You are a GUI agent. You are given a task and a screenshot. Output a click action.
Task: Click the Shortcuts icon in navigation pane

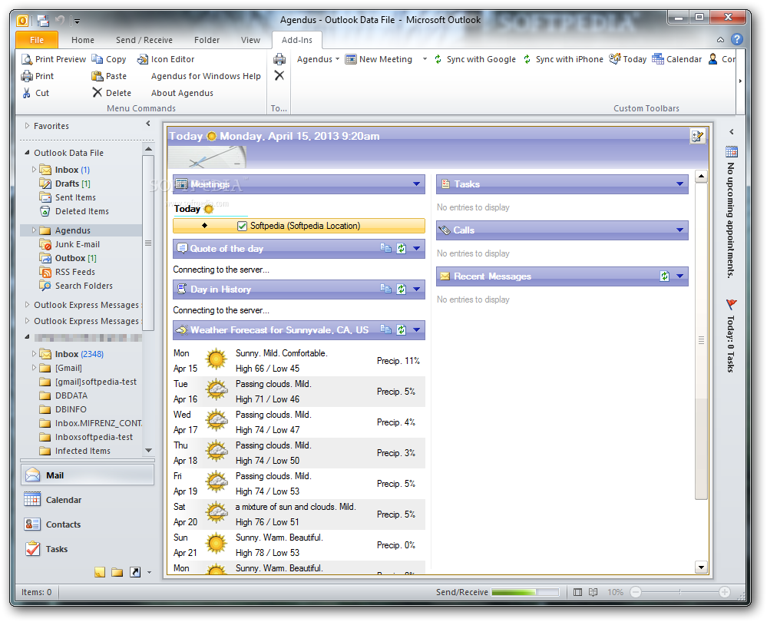pyautogui.click(x=135, y=572)
